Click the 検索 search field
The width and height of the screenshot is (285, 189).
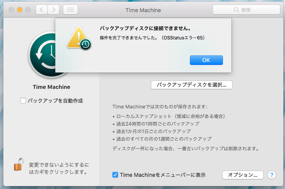coord(246,10)
